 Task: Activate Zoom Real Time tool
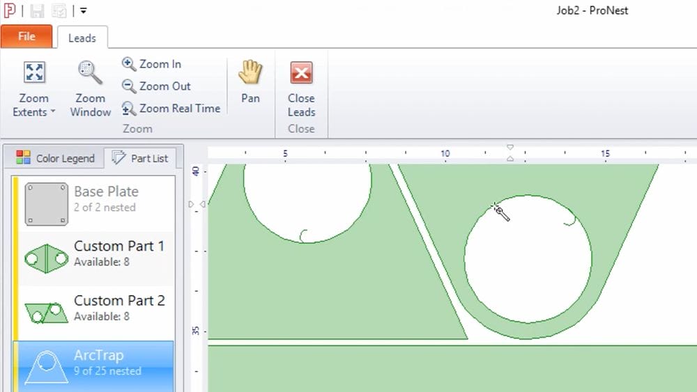pyautogui.click(x=129, y=109)
